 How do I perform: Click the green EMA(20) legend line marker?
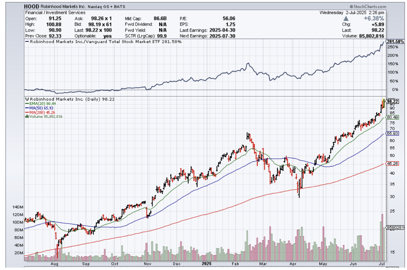pos(26,103)
